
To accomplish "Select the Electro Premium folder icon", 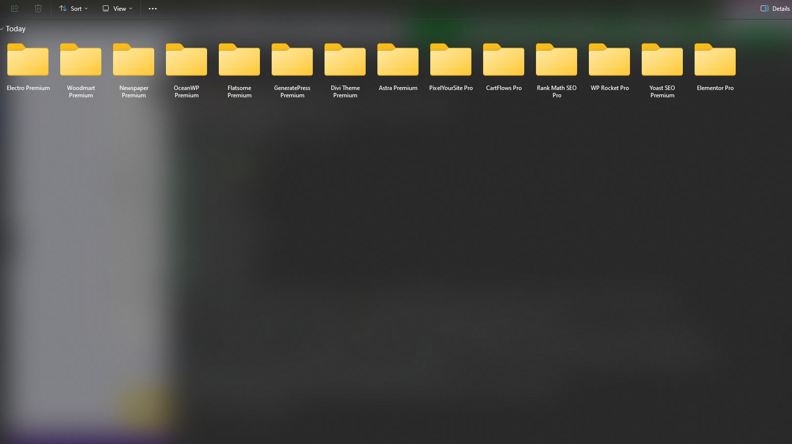I will coord(28,60).
